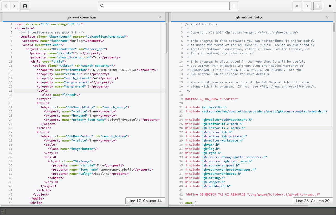Click the "enum {" line 44

pos(191,203)
